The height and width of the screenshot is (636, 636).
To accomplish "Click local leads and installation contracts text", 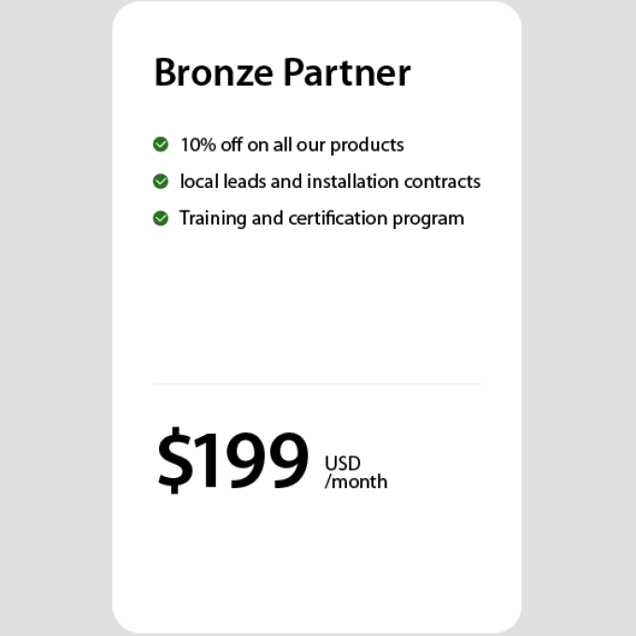I will click(x=330, y=181).
